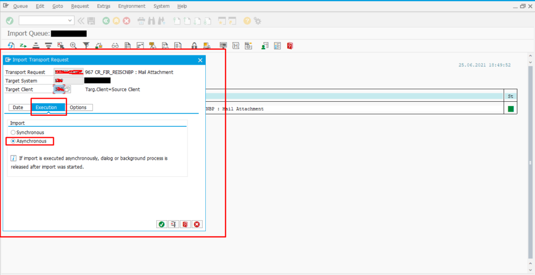This screenshot has height=275, width=535.
Task: Select the Asynchronous import option
Action: (29, 141)
